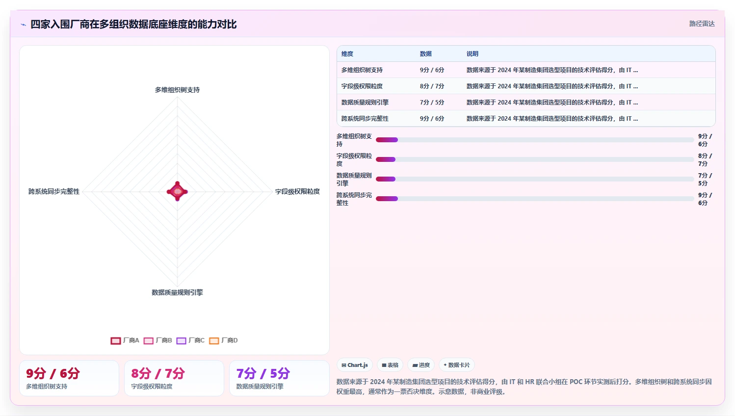Click radar axis label 跨系统同步完整性
Image resolution: width=735 pixels, height=416 pixels.
pos(54,191)
